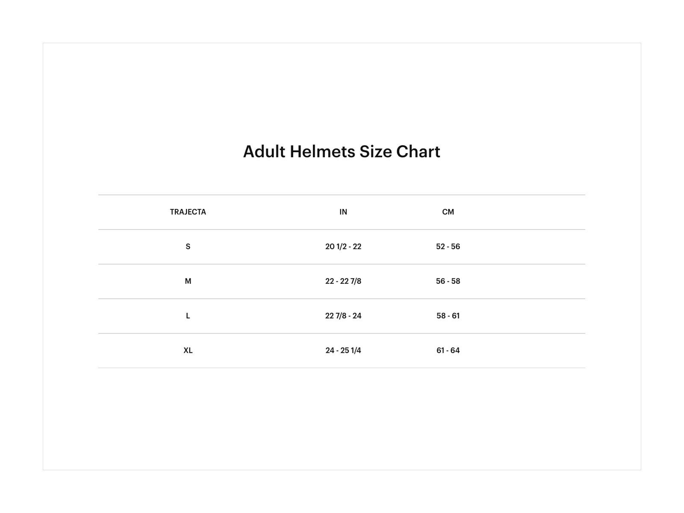Click the 20 1/2 - 22 inches cell

click(343, 247)
